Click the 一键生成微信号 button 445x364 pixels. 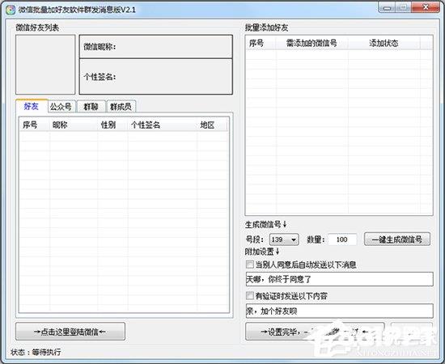point(397,239)
